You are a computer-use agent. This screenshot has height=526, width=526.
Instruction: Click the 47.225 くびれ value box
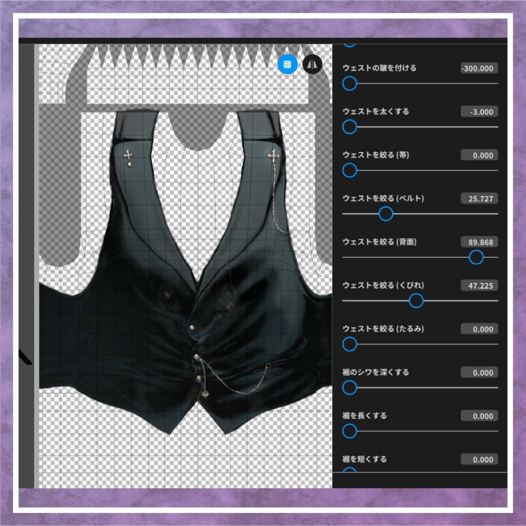pos(479,285)
